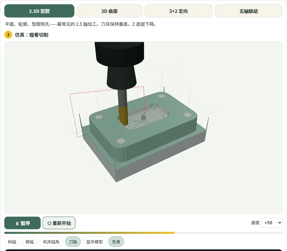Toggle the 刀路 toolpath display
287x251 pixels.
(73, 242)
